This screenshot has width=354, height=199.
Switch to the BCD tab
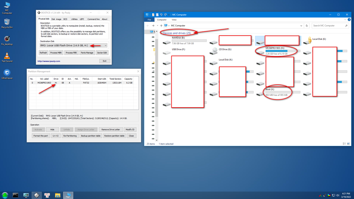point(65,19)
